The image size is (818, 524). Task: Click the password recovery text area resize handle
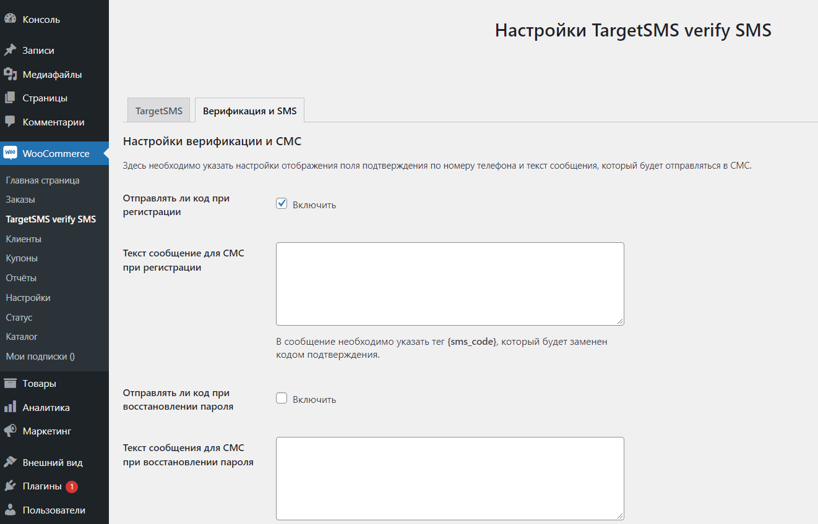click(x=620, y=516)
